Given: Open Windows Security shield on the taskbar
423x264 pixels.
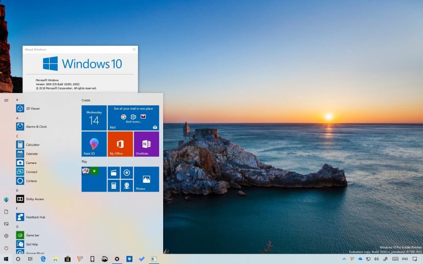Looking at the screenshot, I should 129,259.
